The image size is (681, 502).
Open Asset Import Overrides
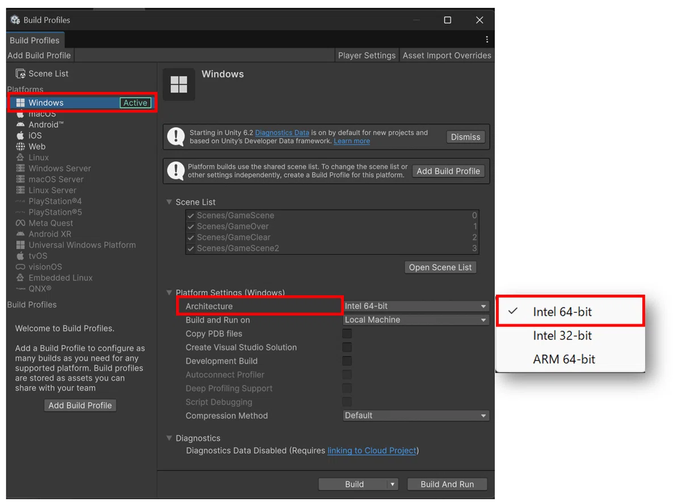tap(447, 55)
